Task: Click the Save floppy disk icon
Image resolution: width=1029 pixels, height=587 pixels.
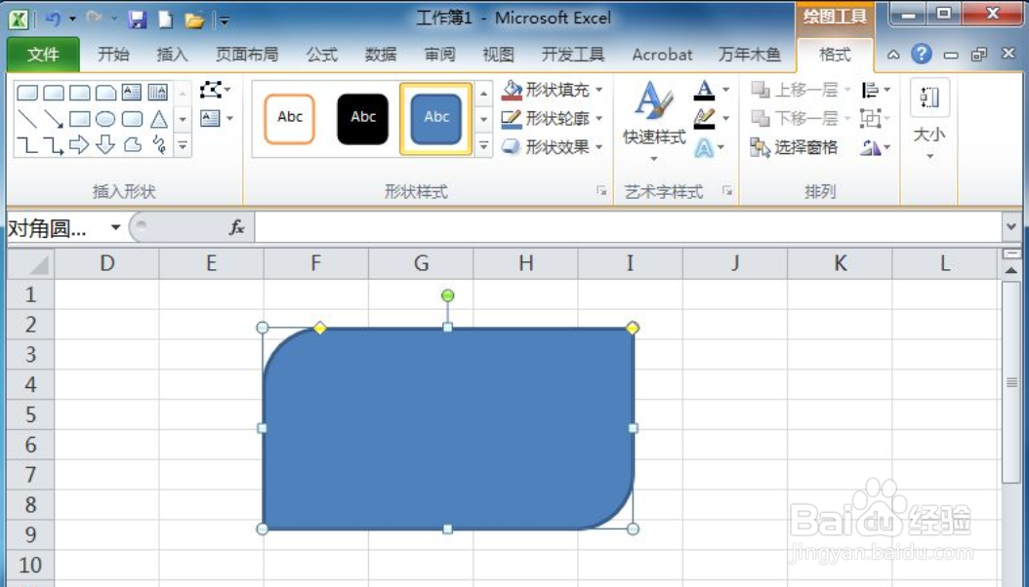Action: pyautogui.click(x=137, y=20)
